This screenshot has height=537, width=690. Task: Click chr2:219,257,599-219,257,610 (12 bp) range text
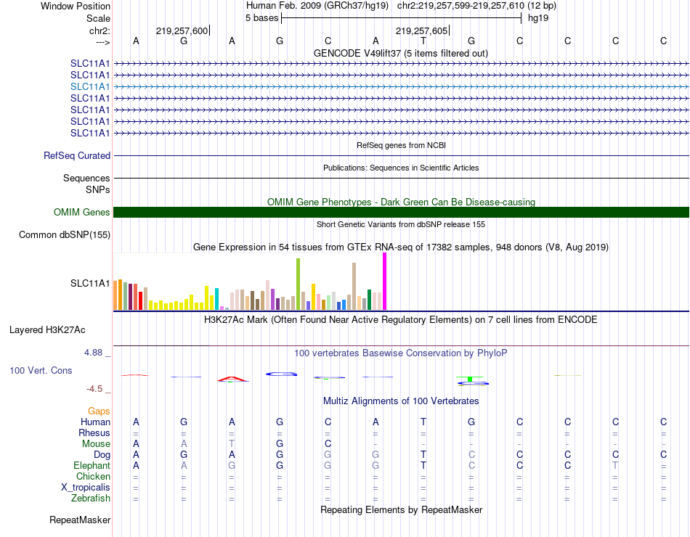[x=476, y=6]
